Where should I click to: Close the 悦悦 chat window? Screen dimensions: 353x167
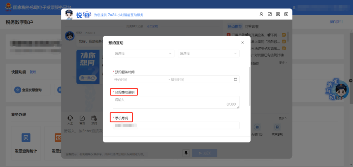coord(286,14)
